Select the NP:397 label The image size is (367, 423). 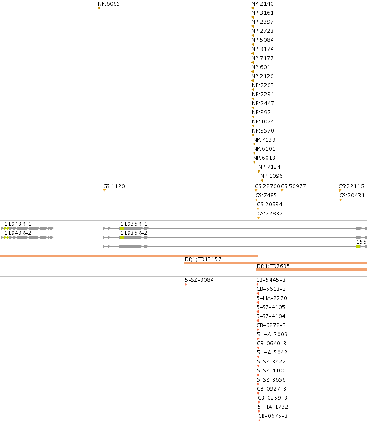261,113
